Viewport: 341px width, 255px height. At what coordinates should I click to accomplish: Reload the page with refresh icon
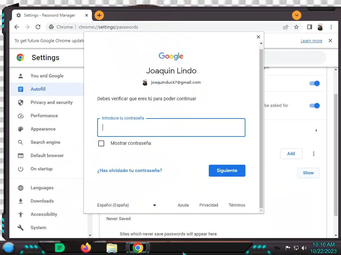[38, 27]
